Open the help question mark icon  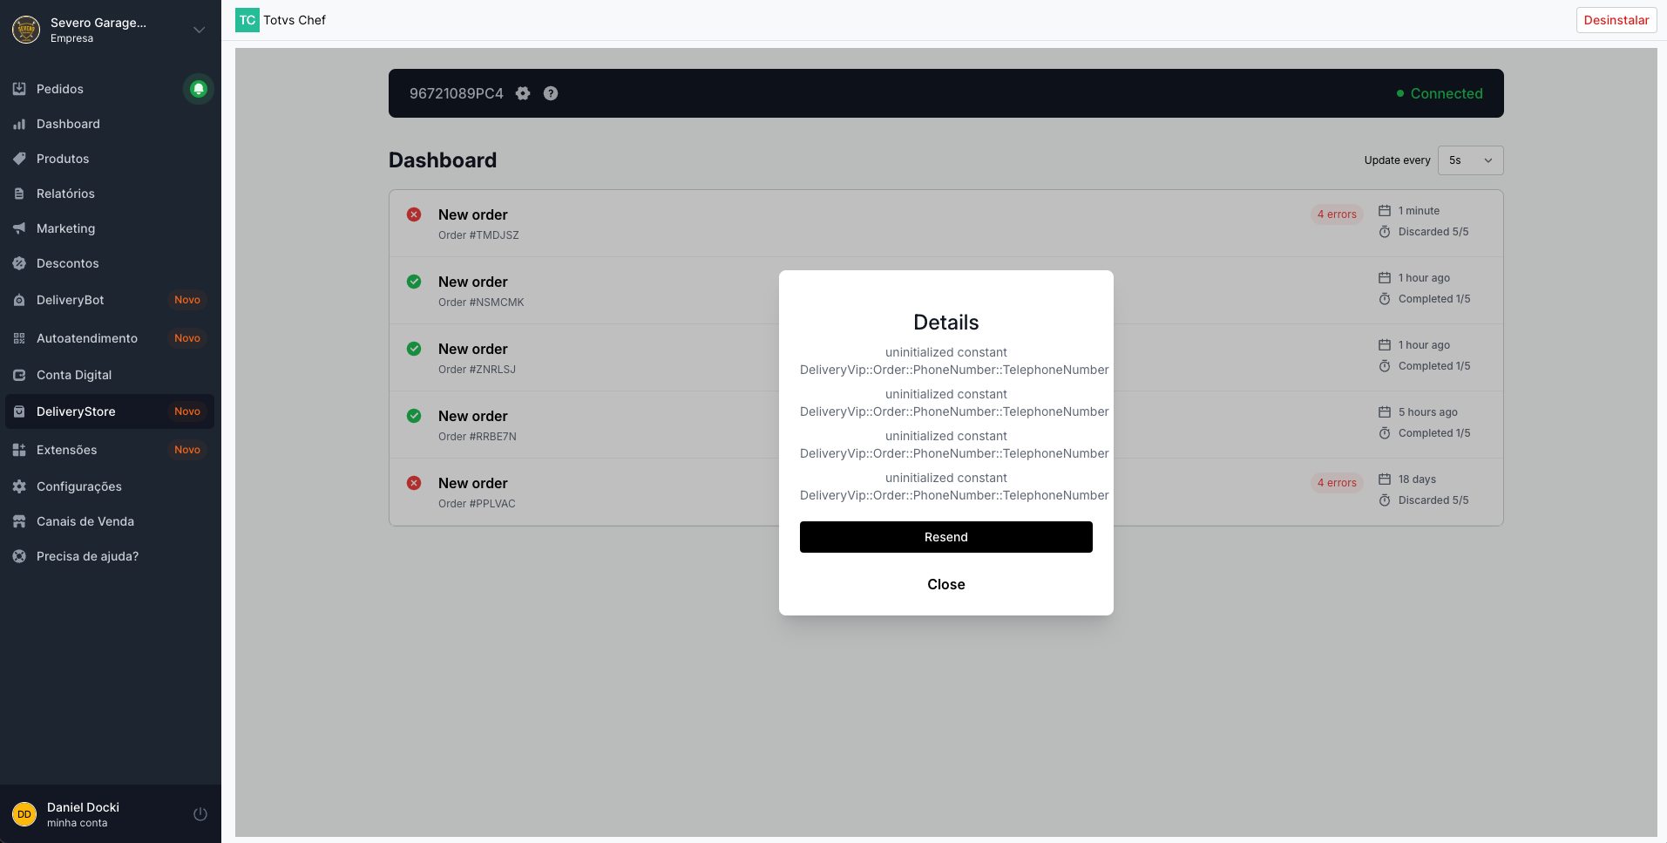click(551, 93)
